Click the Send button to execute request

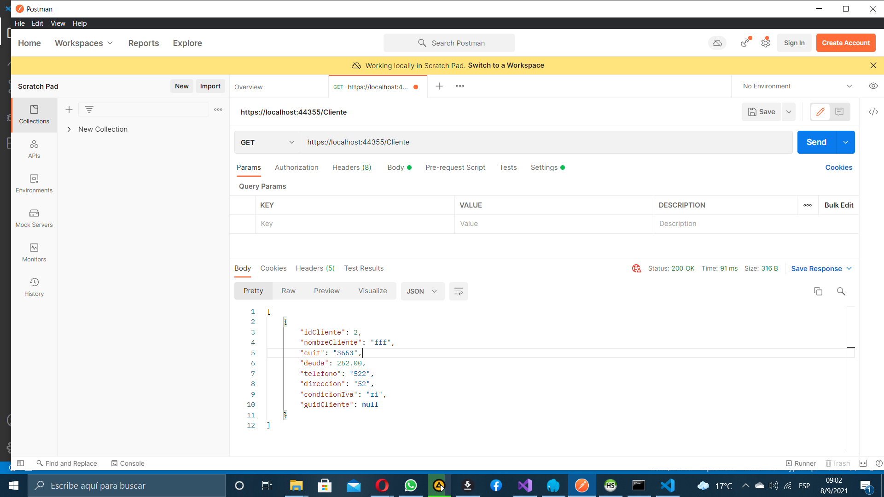point(817,141)
